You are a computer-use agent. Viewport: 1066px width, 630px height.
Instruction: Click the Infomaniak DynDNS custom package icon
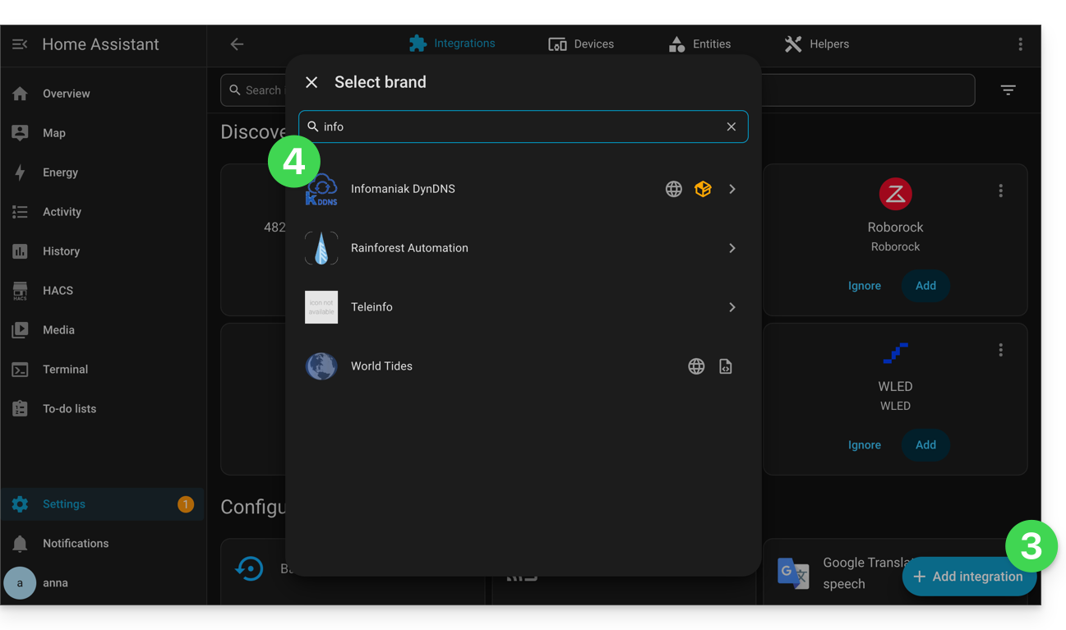[703, 189]
